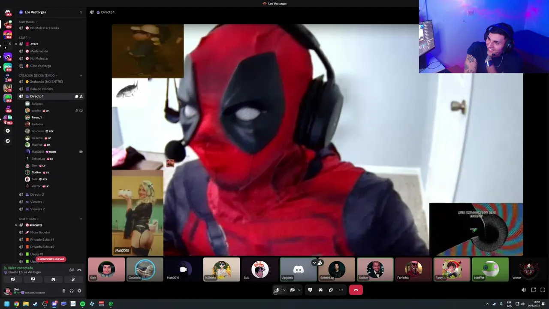Open soundboard icon in call controls
The width and height of the screenshot is (549, 309).
(x=331, y=290)
